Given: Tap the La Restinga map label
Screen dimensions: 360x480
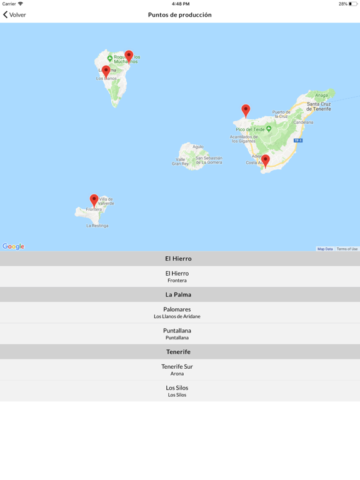Looking at the screenshot, I should [97, 226].
